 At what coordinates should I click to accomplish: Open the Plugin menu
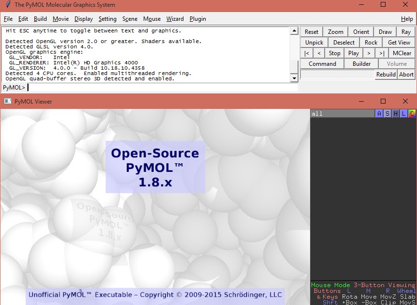click(x=197, y=19)
